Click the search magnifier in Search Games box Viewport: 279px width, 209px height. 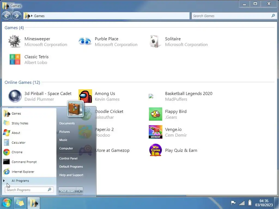tap(273, 16)
